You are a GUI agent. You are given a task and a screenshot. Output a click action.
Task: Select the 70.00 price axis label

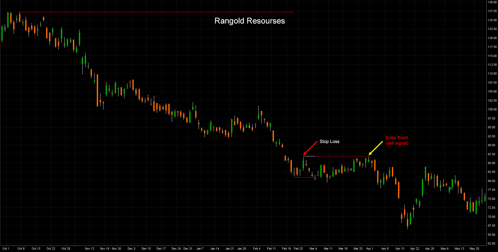coord(492,217)
